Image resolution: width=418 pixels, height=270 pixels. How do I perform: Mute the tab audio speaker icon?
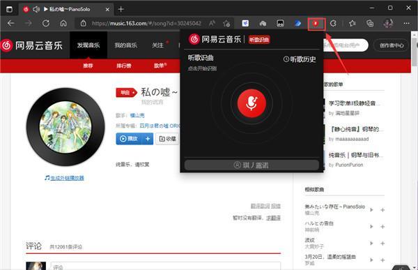[36, 9]
